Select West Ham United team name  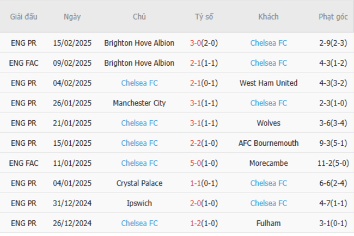[268, 83]
